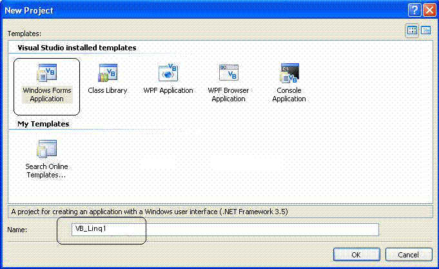Image resolution: width=439 pixels, height=269 pixels.
Task: Close the New Project dialog
Action: [x=429, y=10]
